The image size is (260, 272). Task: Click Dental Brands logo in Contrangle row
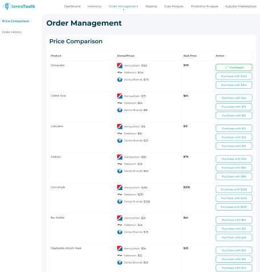tap(119, 201)
